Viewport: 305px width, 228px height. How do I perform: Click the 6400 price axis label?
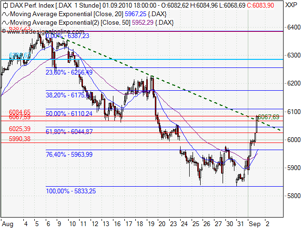pos(294,28)
